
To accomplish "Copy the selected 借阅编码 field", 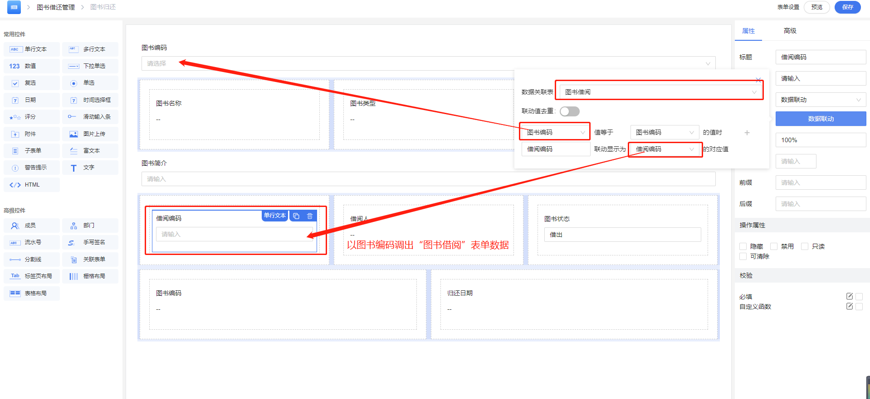I will coord(296,216).
